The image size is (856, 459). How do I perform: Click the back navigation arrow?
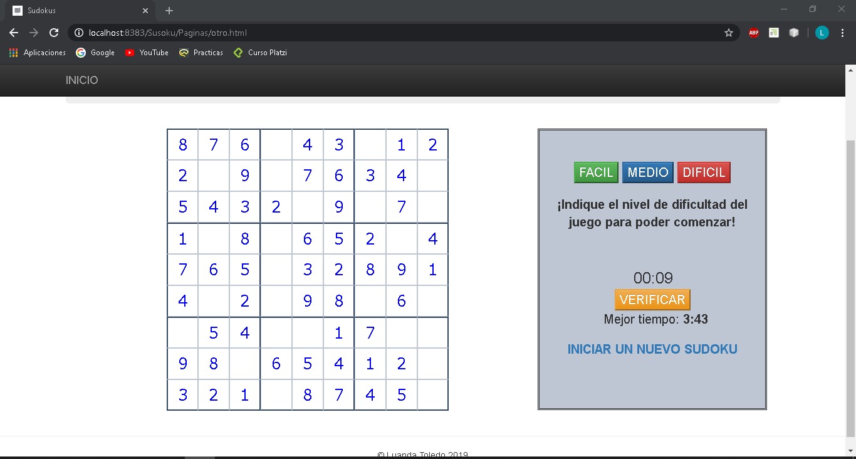click(13, 33)
